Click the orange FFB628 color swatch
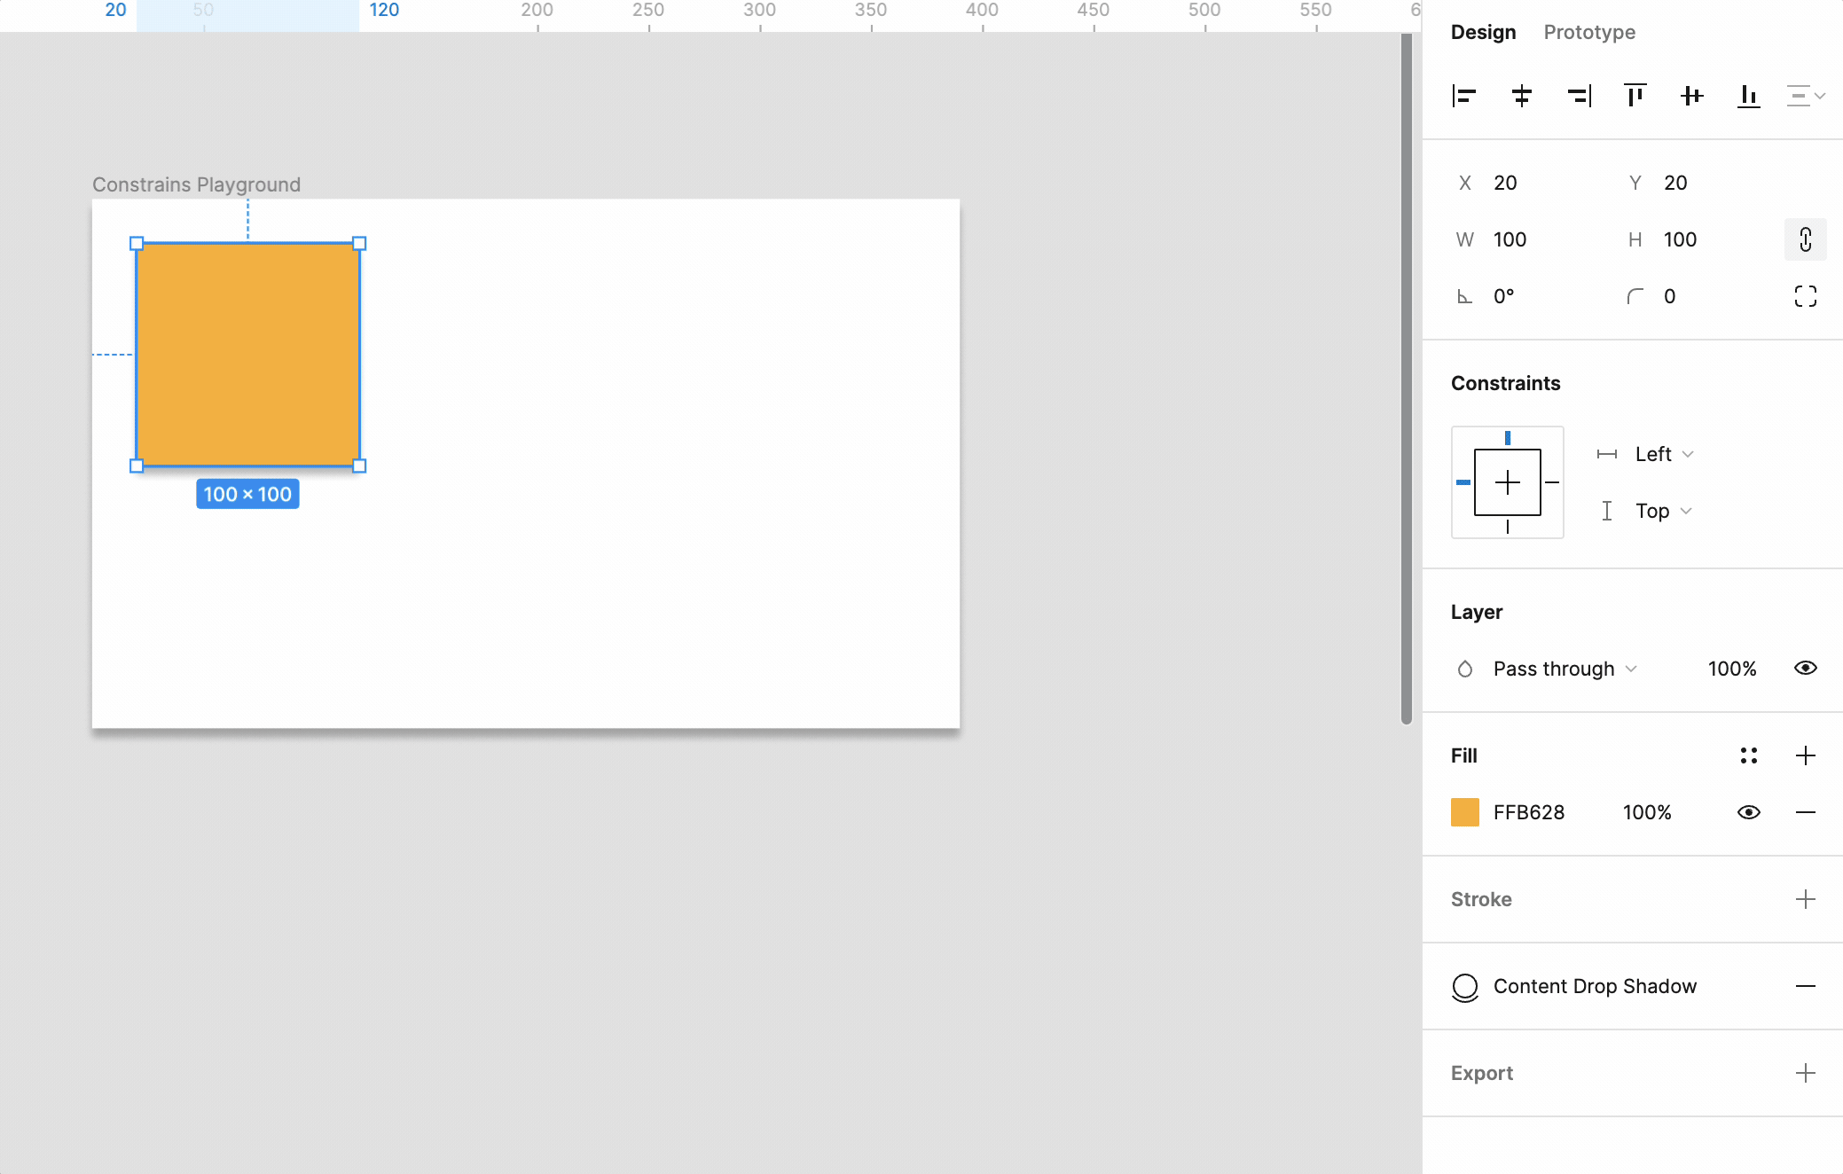1843x1174 pixels. coord(1467,812)
